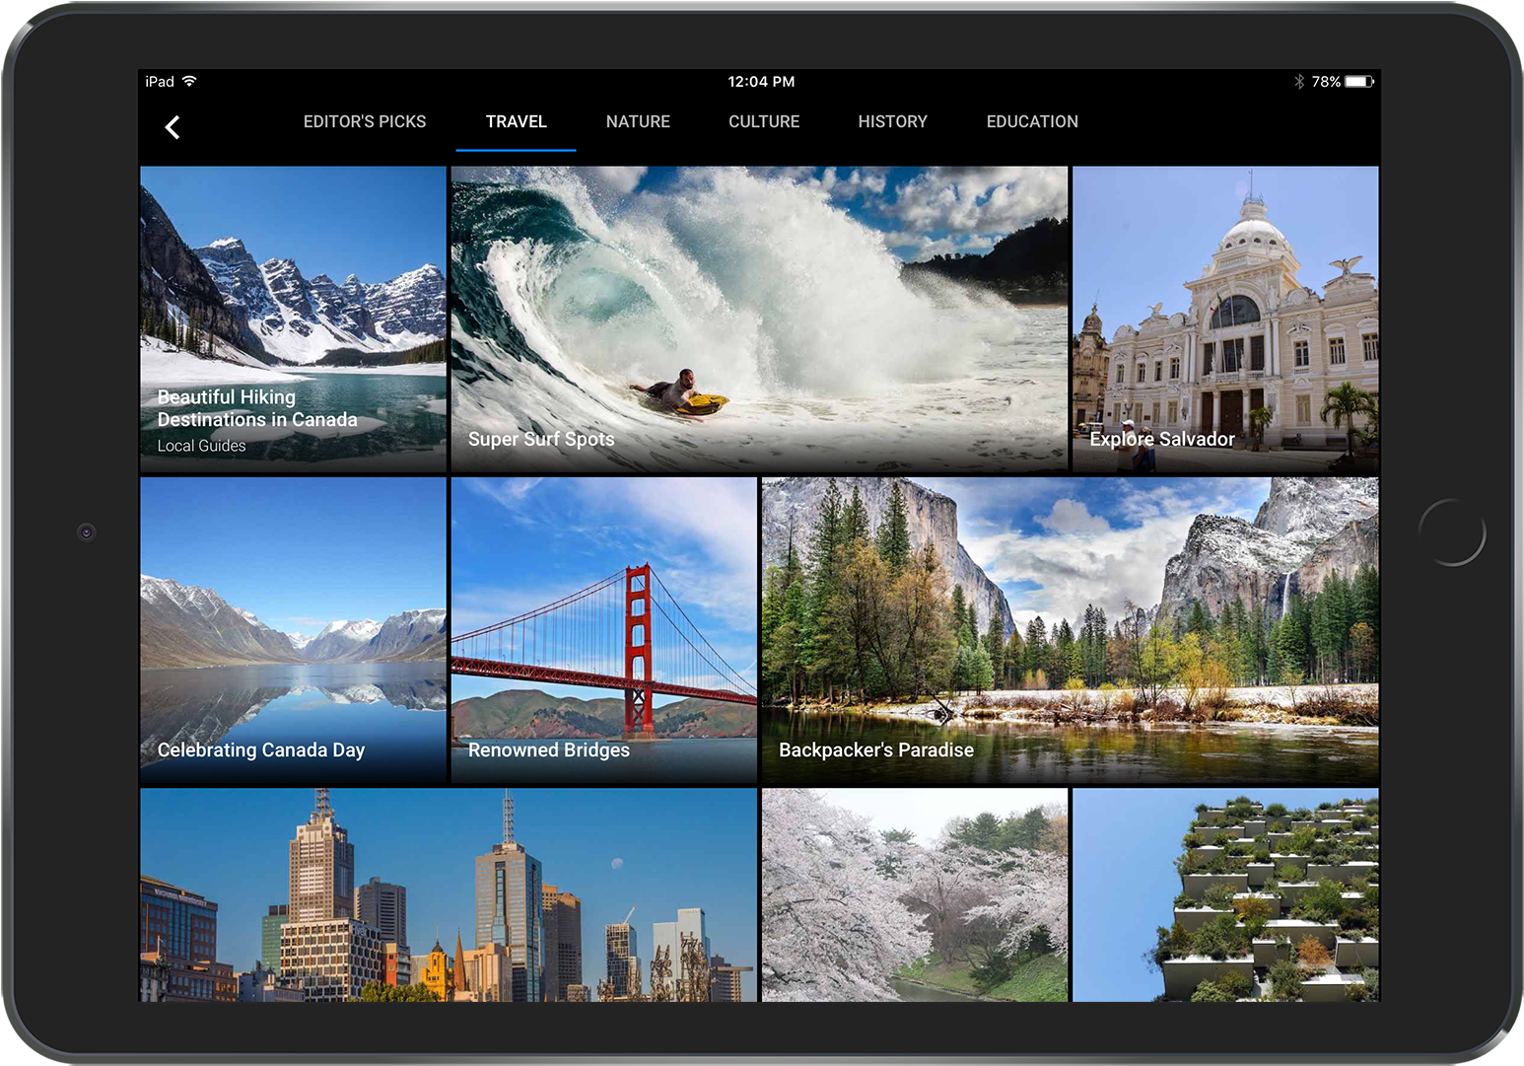Viewport: 1524px width, 1066px height.
Task: Select the Travel tab
Action: click(517, 121)
